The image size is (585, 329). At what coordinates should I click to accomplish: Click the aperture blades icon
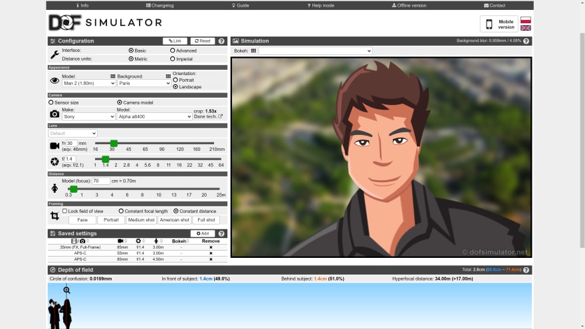[x=55, y=162]
